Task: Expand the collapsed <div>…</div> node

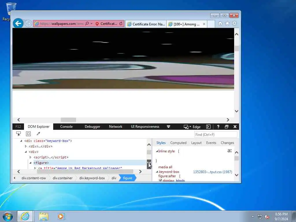Action: point(26,146)
